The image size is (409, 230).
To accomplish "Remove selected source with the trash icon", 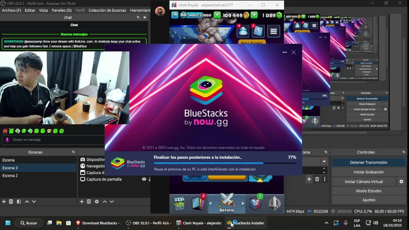I will point(89,202).
